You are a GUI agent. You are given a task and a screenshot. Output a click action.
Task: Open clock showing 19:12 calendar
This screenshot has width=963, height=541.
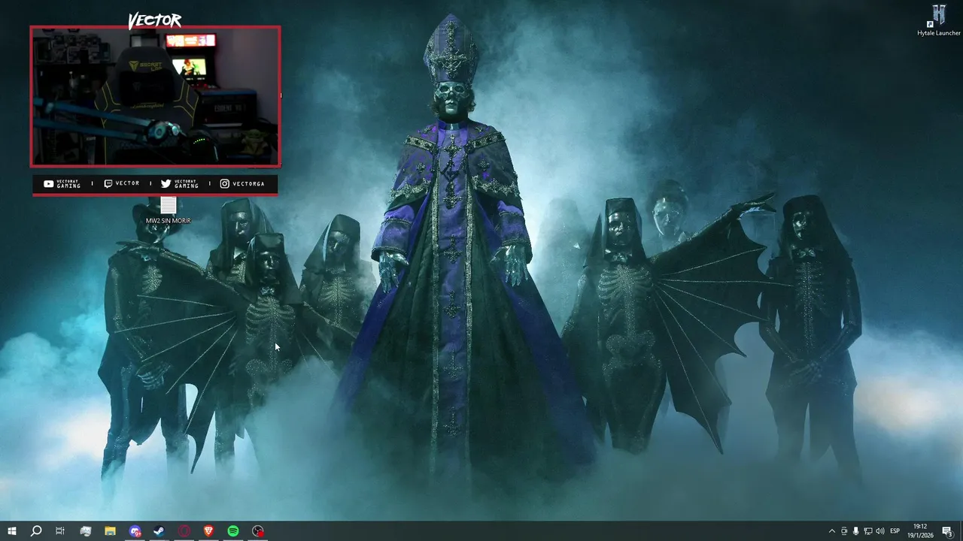(920, 531)
